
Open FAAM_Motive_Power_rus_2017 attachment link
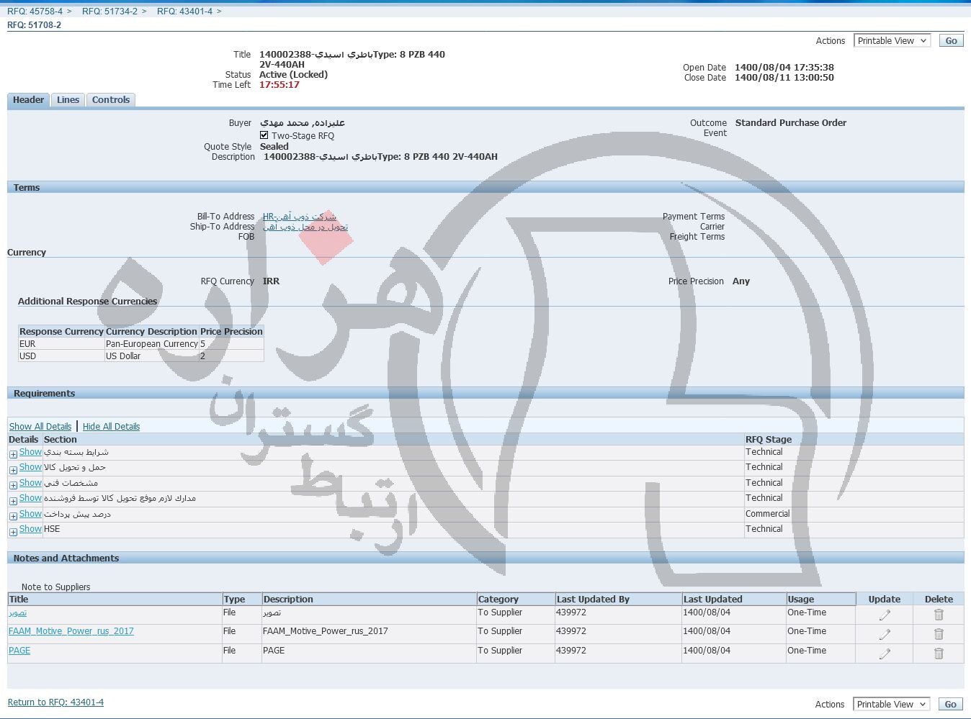point(71,631)
